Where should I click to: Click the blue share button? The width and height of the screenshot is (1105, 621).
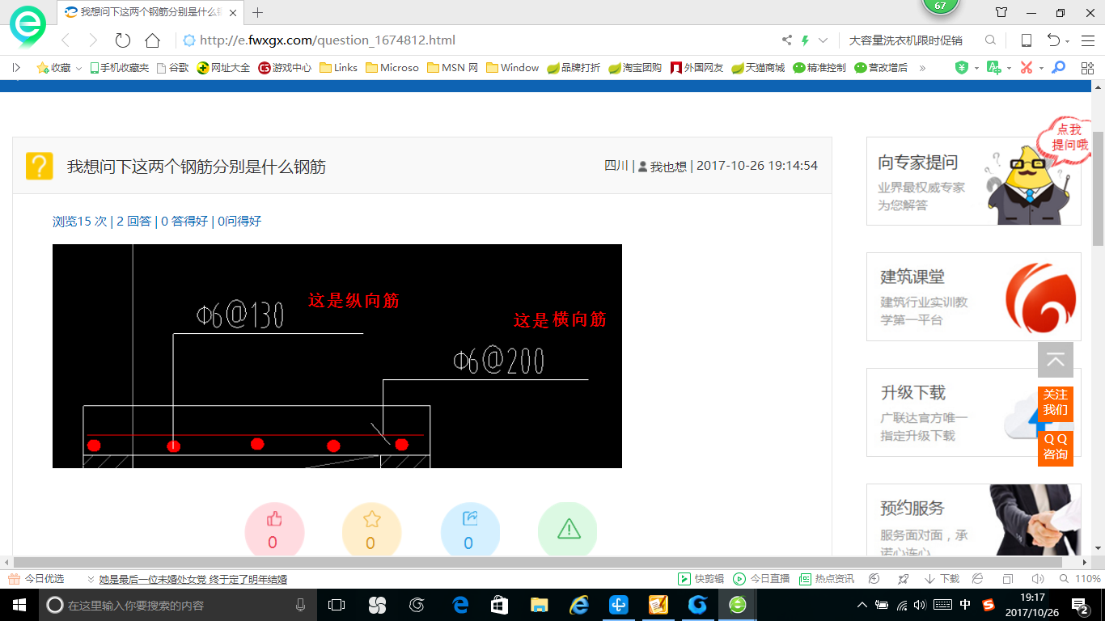click(470, 530)
